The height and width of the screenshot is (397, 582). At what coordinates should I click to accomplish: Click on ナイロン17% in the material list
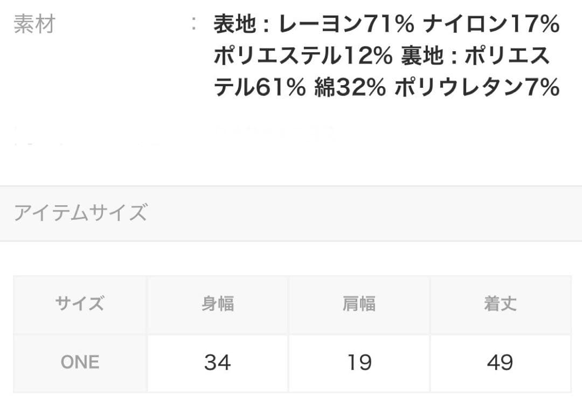coord(491,25)
